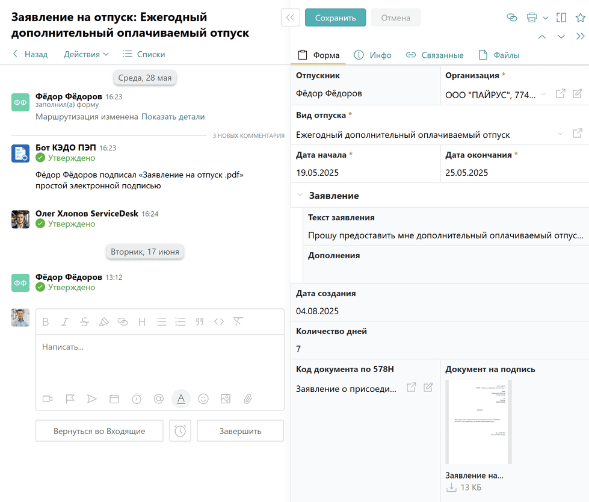Click the alarm clock reminder button

pyautogui.click(x=180, y=431)
